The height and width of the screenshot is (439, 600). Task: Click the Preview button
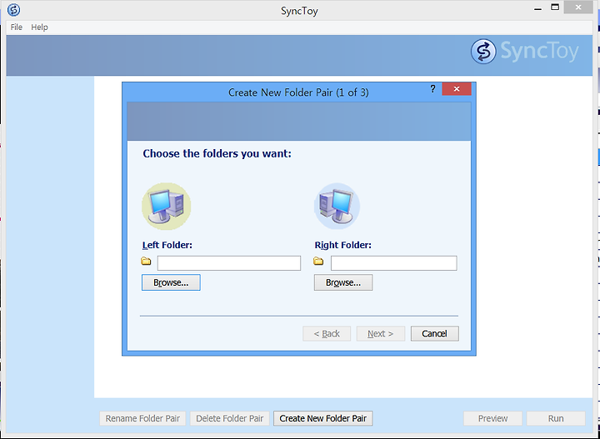click(492, 418)
